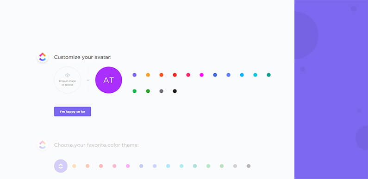Choose the last gray theme color dot

(249, 166)
